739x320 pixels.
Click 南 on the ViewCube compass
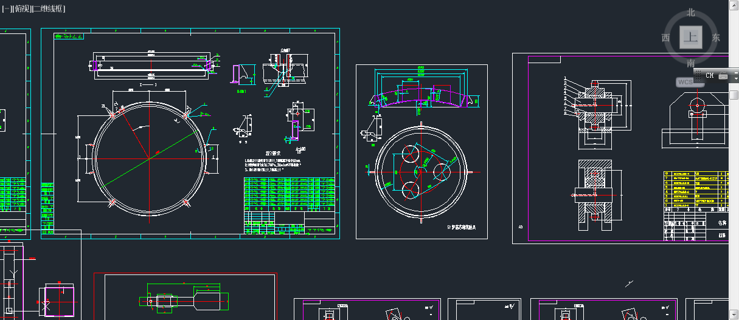(x=691, y=63)
